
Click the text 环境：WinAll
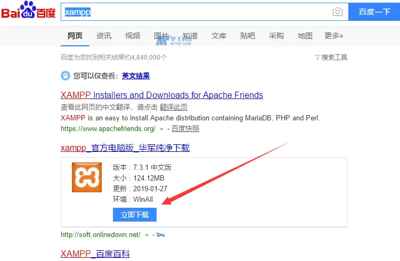click(x=133, y=199)
